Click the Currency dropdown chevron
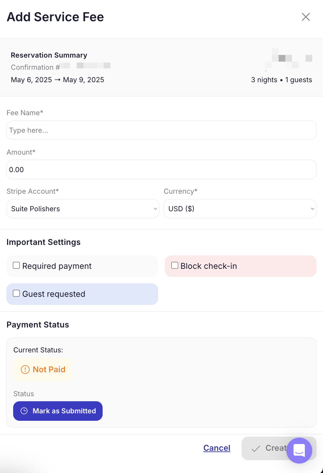Image resolution: width=323 pixels, height=473 pixels. [x=312, y=209]
